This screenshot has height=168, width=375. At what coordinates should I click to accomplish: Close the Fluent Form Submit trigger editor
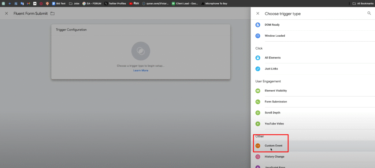[7, 14]
